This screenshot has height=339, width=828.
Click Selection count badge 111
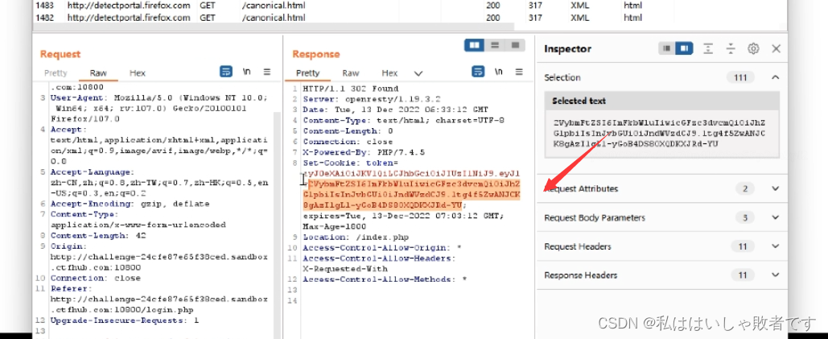coord(739,77)
